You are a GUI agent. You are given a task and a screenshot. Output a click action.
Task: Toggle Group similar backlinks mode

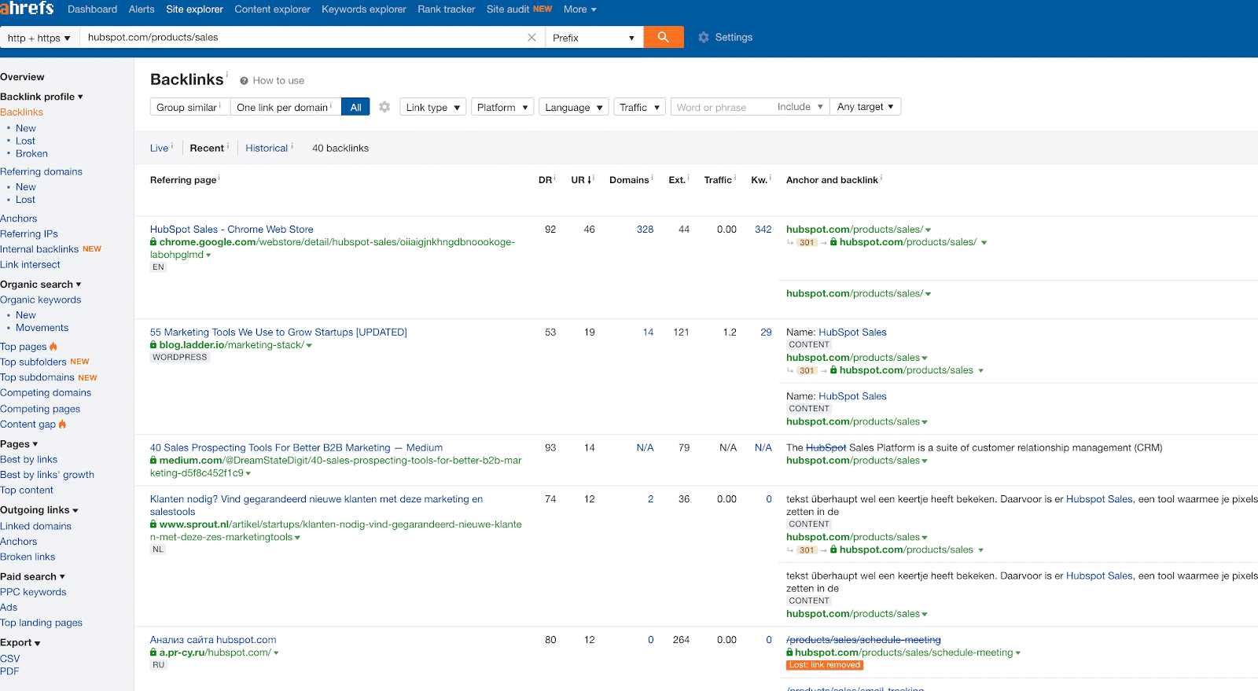(x=189, y=107)
